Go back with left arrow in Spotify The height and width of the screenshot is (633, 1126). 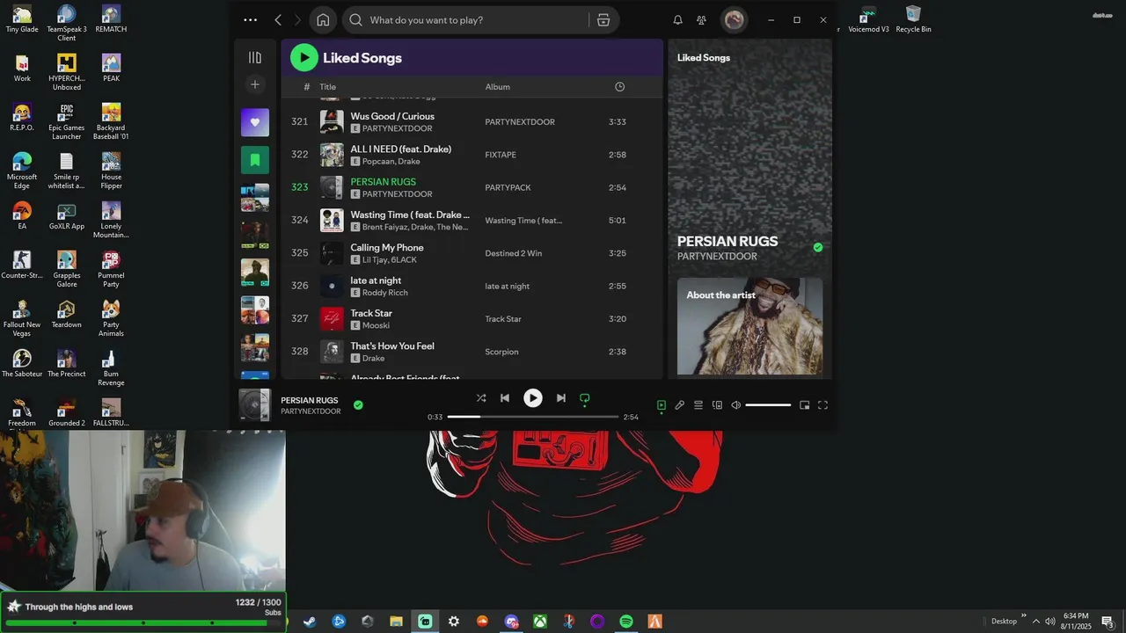[278, 20]
